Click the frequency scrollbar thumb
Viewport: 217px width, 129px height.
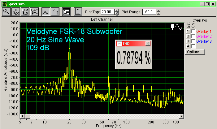pyautogui.click(x=28, y=116)
